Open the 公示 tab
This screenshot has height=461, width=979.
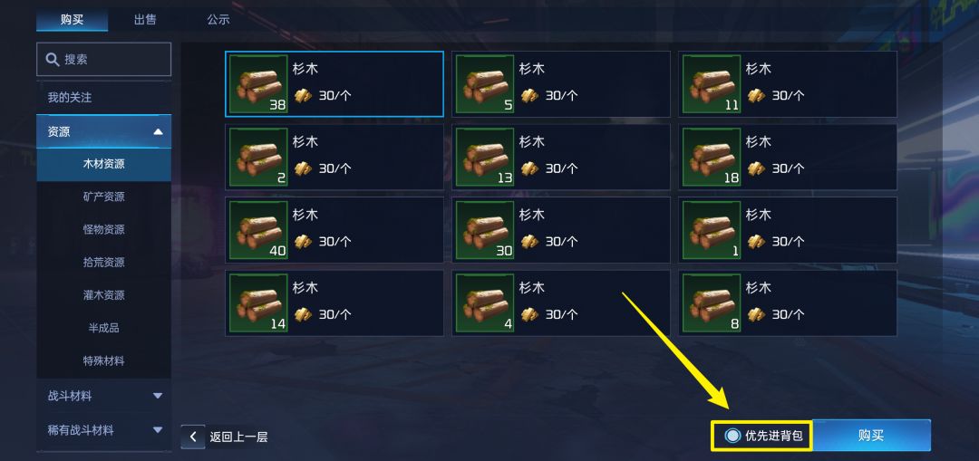click(218, 19)
